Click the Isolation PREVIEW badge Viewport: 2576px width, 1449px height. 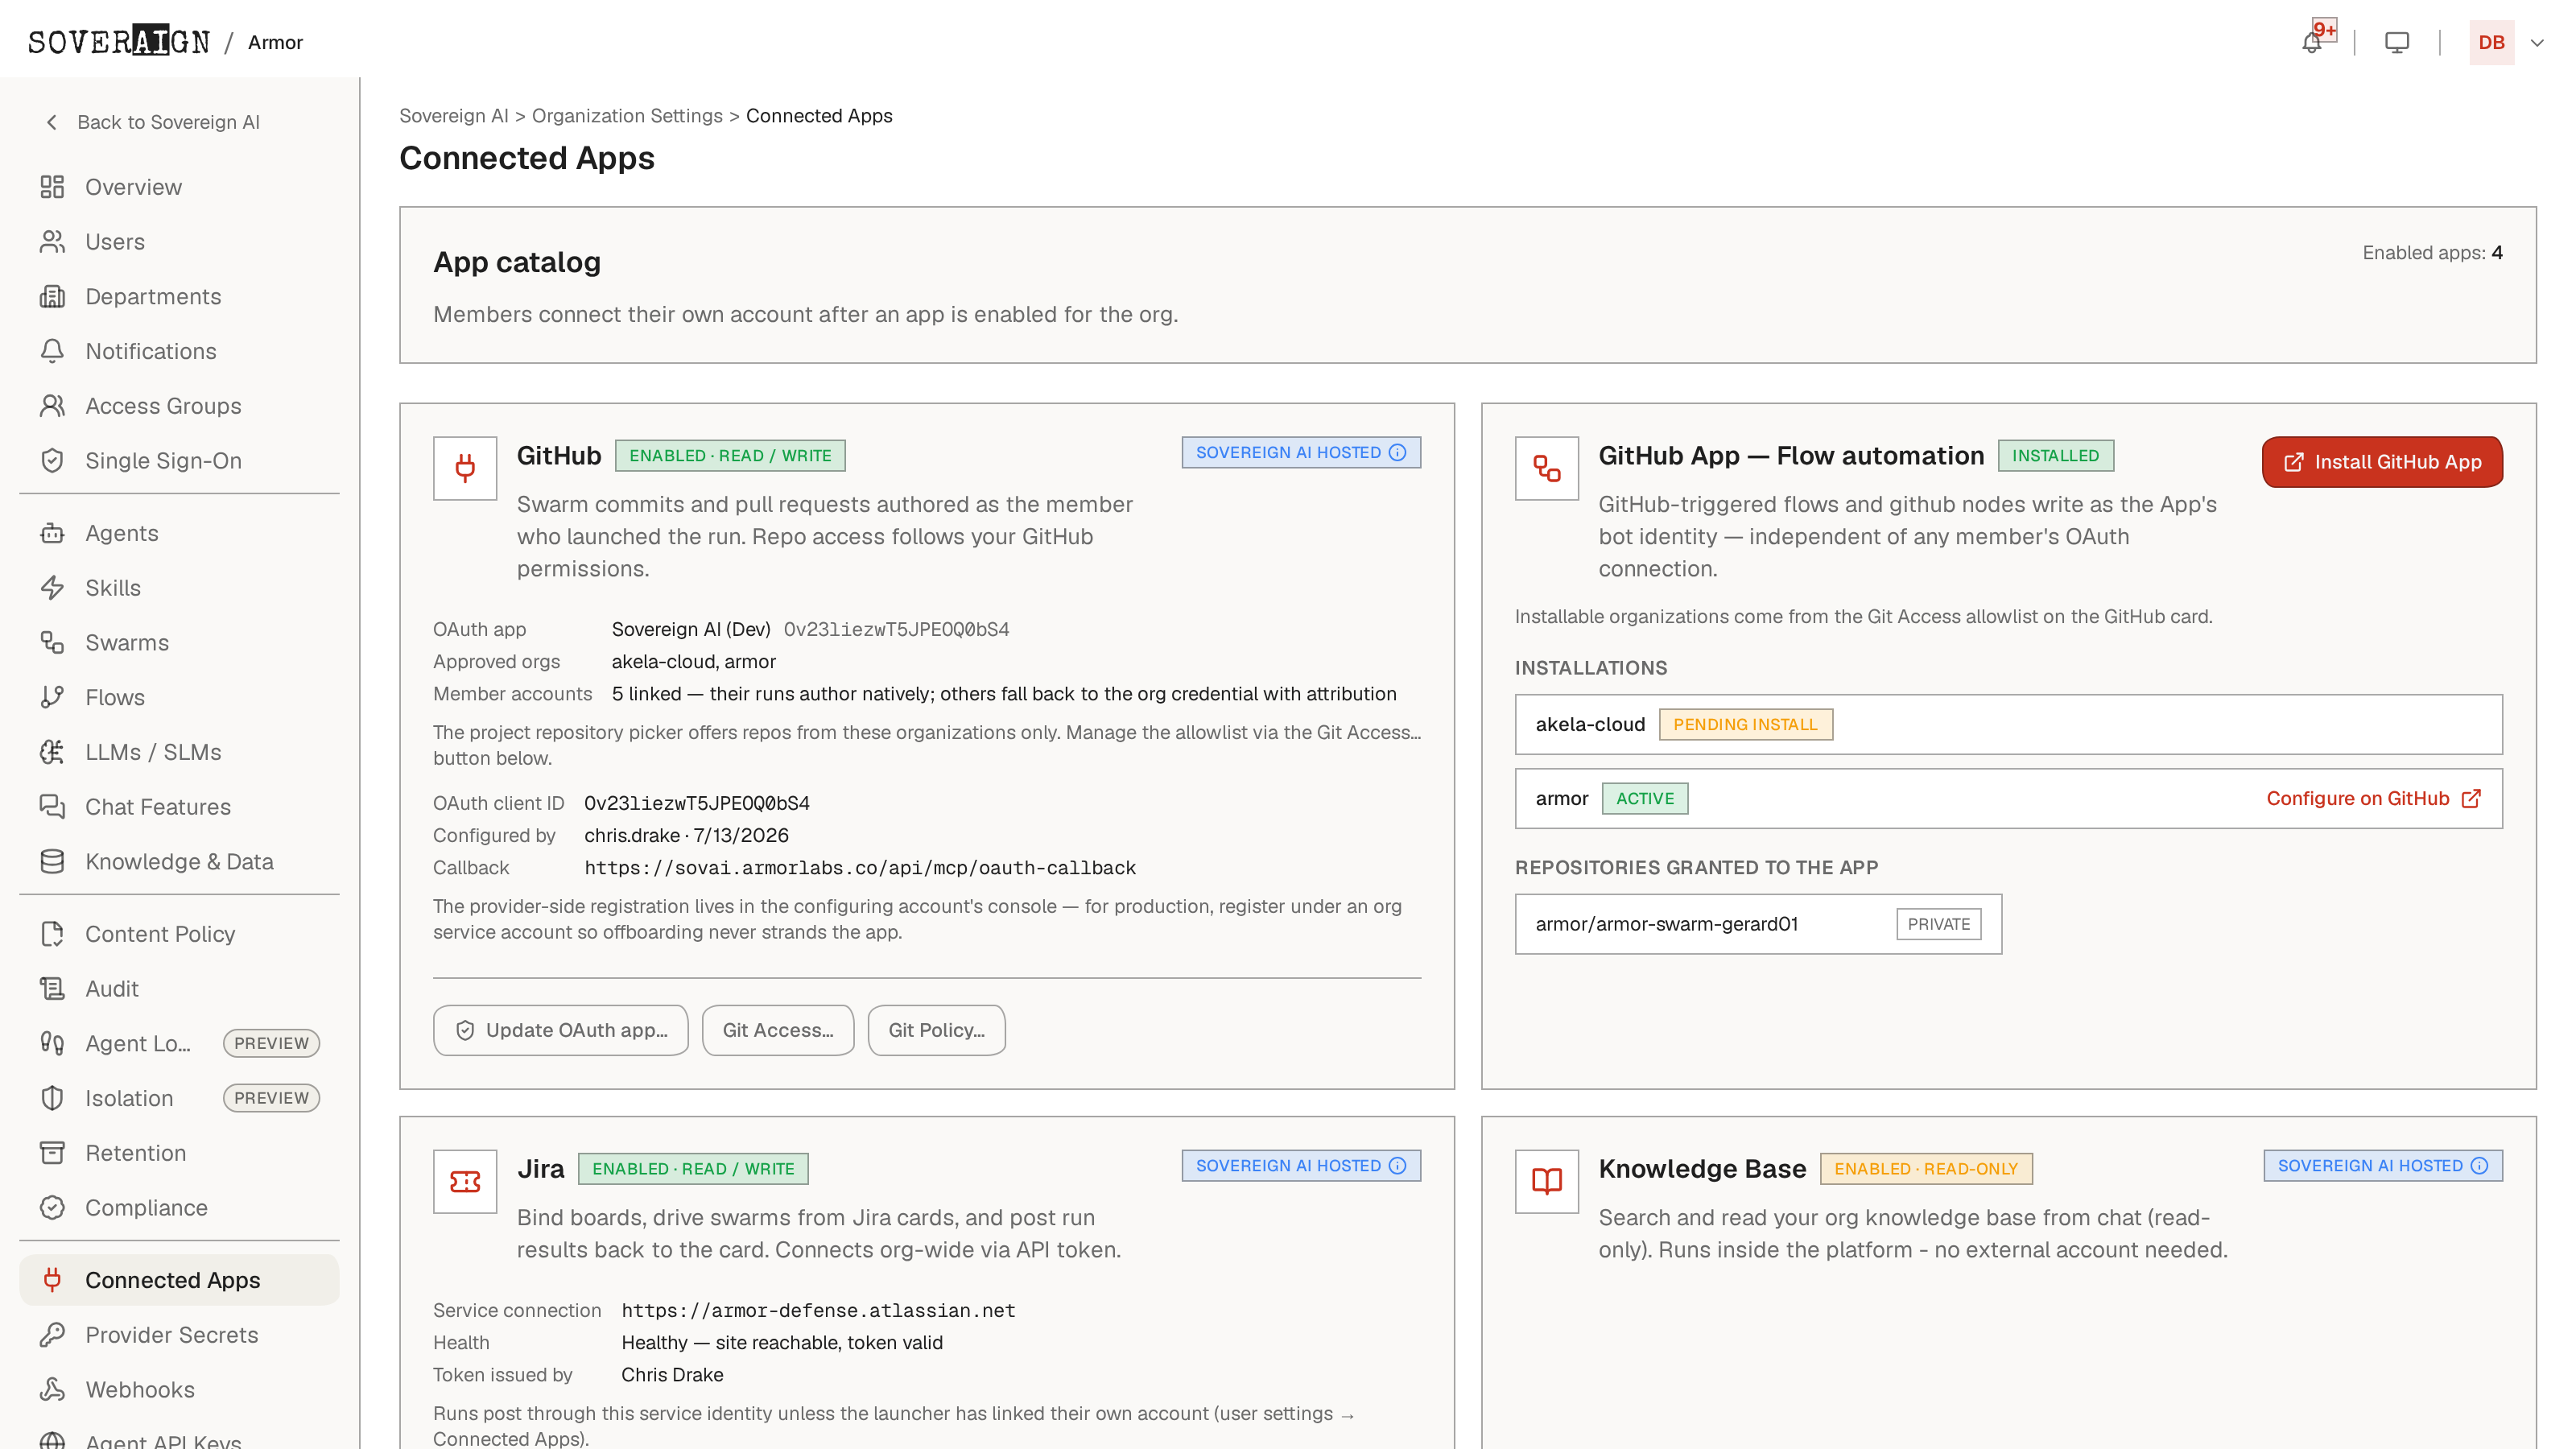pos(271,1098)
